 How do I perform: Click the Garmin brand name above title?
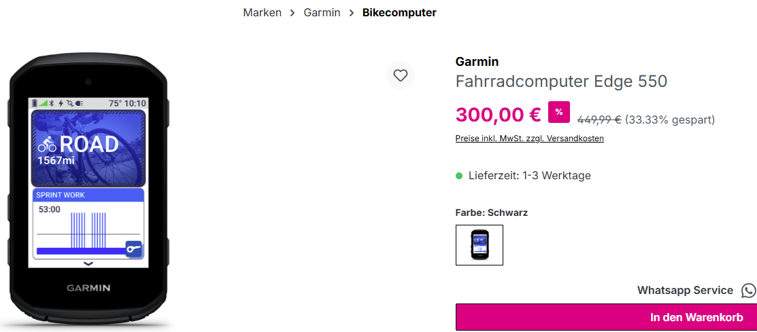pyautogui.click(x=477, y=62)
